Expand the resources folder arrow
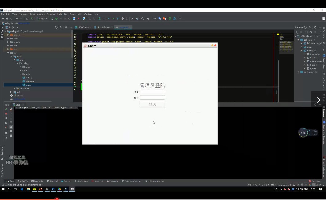The width and height of the screenshot is (326, 200). click(14, 88)
